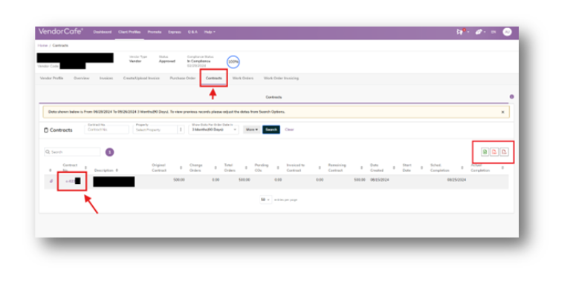Viewport: 576px width, 290px height.
Task: Sort by Original Contract column
Action: [181, 168]
